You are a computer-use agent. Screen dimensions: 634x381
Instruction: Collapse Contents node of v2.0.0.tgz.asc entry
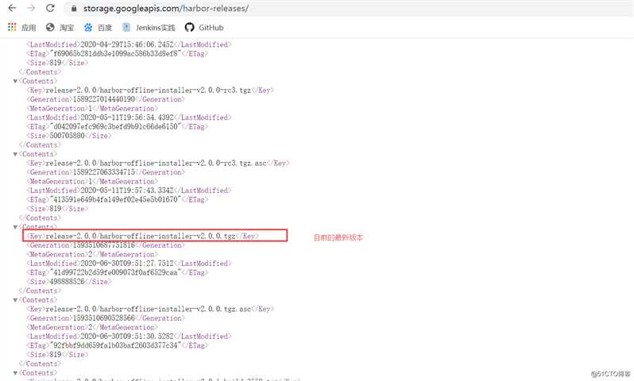[x=15, y=300]
